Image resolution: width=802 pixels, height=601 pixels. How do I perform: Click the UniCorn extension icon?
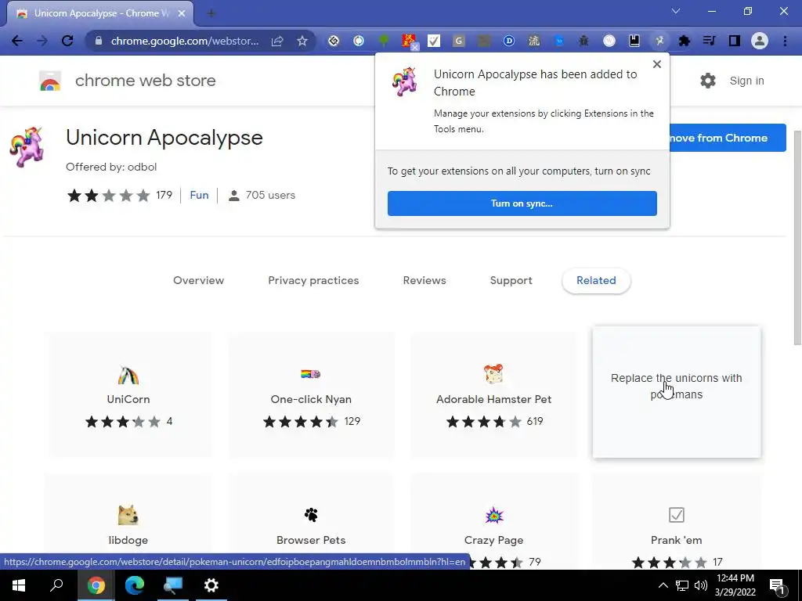(128, 375)
